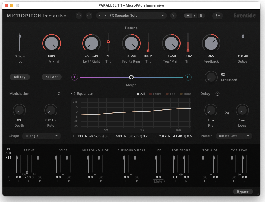Click the Front C channel fader

tap(27, 173)
